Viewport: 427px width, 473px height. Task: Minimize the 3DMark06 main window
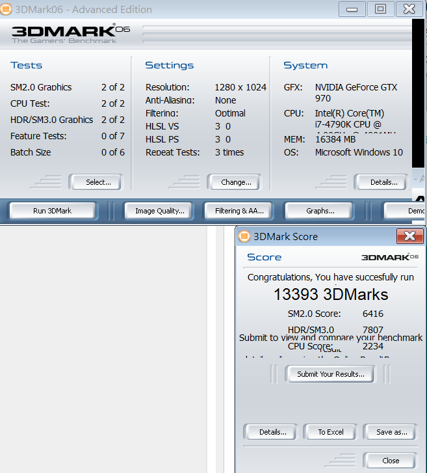[352, 9]
